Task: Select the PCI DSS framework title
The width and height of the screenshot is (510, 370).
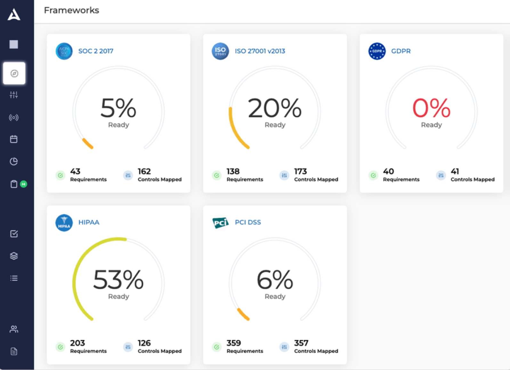Action: tap(248, 222)
